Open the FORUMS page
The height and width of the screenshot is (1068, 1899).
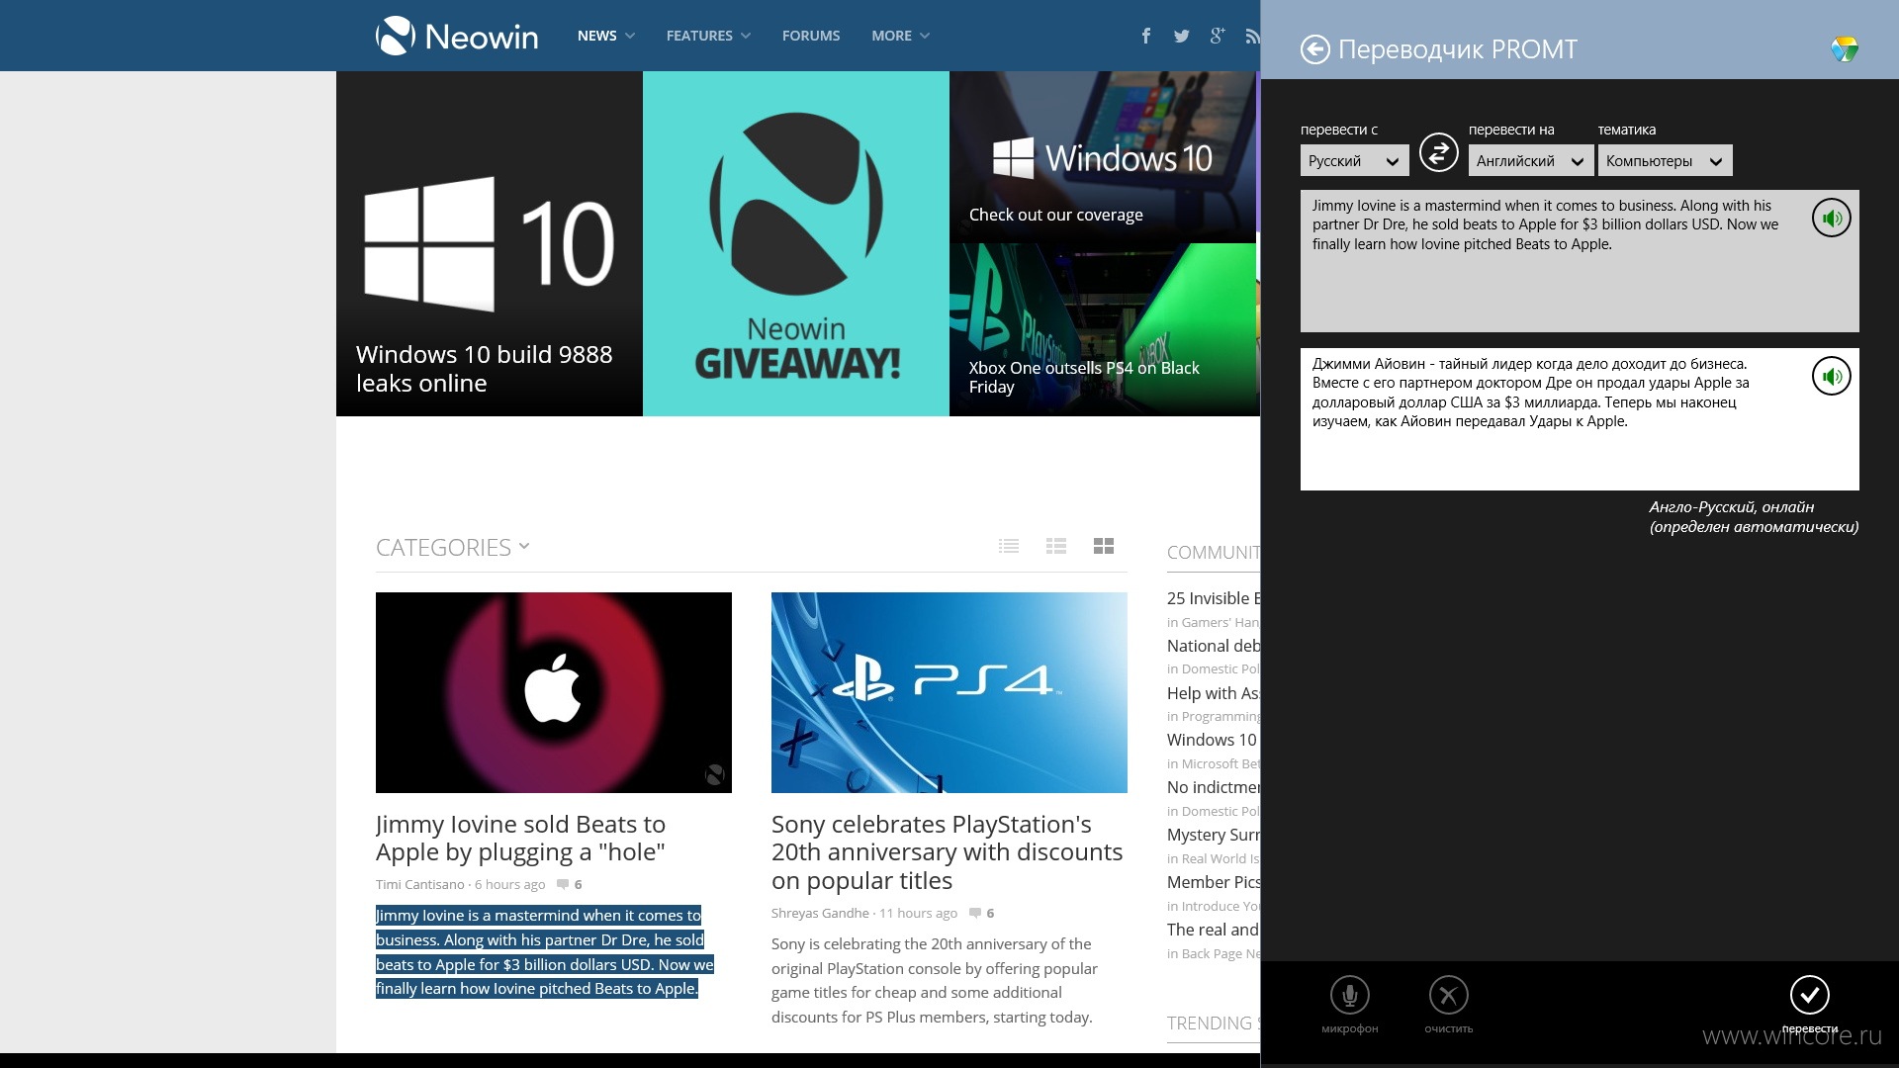point(811,36)
